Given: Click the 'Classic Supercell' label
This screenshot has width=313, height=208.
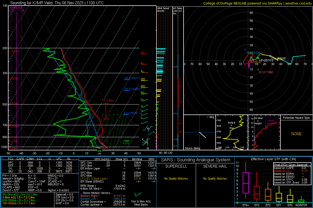Looking at the screenshot, I should (271, 122).
